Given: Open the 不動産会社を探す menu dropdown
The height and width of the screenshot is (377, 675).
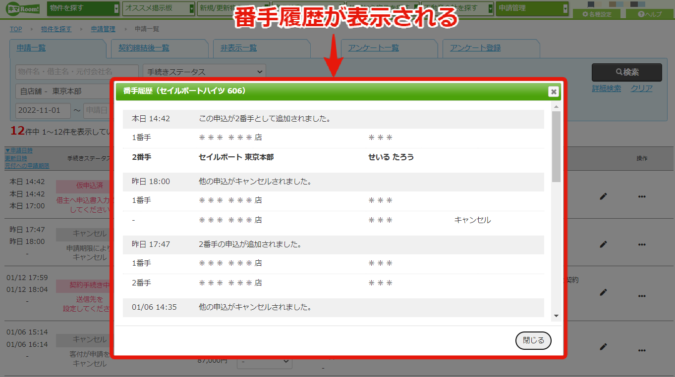Looking at the screenshot, I should coord(457,8).
